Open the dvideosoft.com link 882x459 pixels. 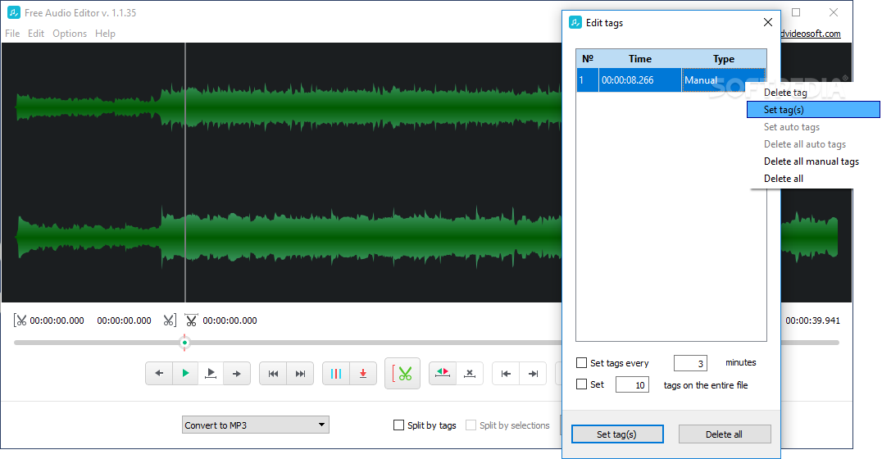(x=811, y=34)
